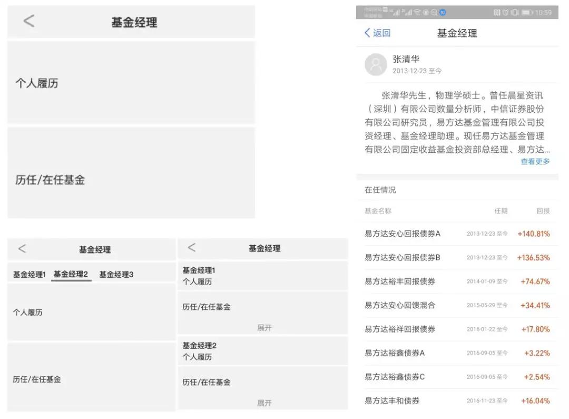569x419 pixels.
Task: Click the +34.41% return value
Action: pyautogui.click(x=535, y=305)
